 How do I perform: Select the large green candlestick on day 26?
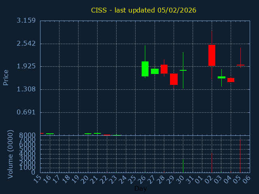(145, 69)
